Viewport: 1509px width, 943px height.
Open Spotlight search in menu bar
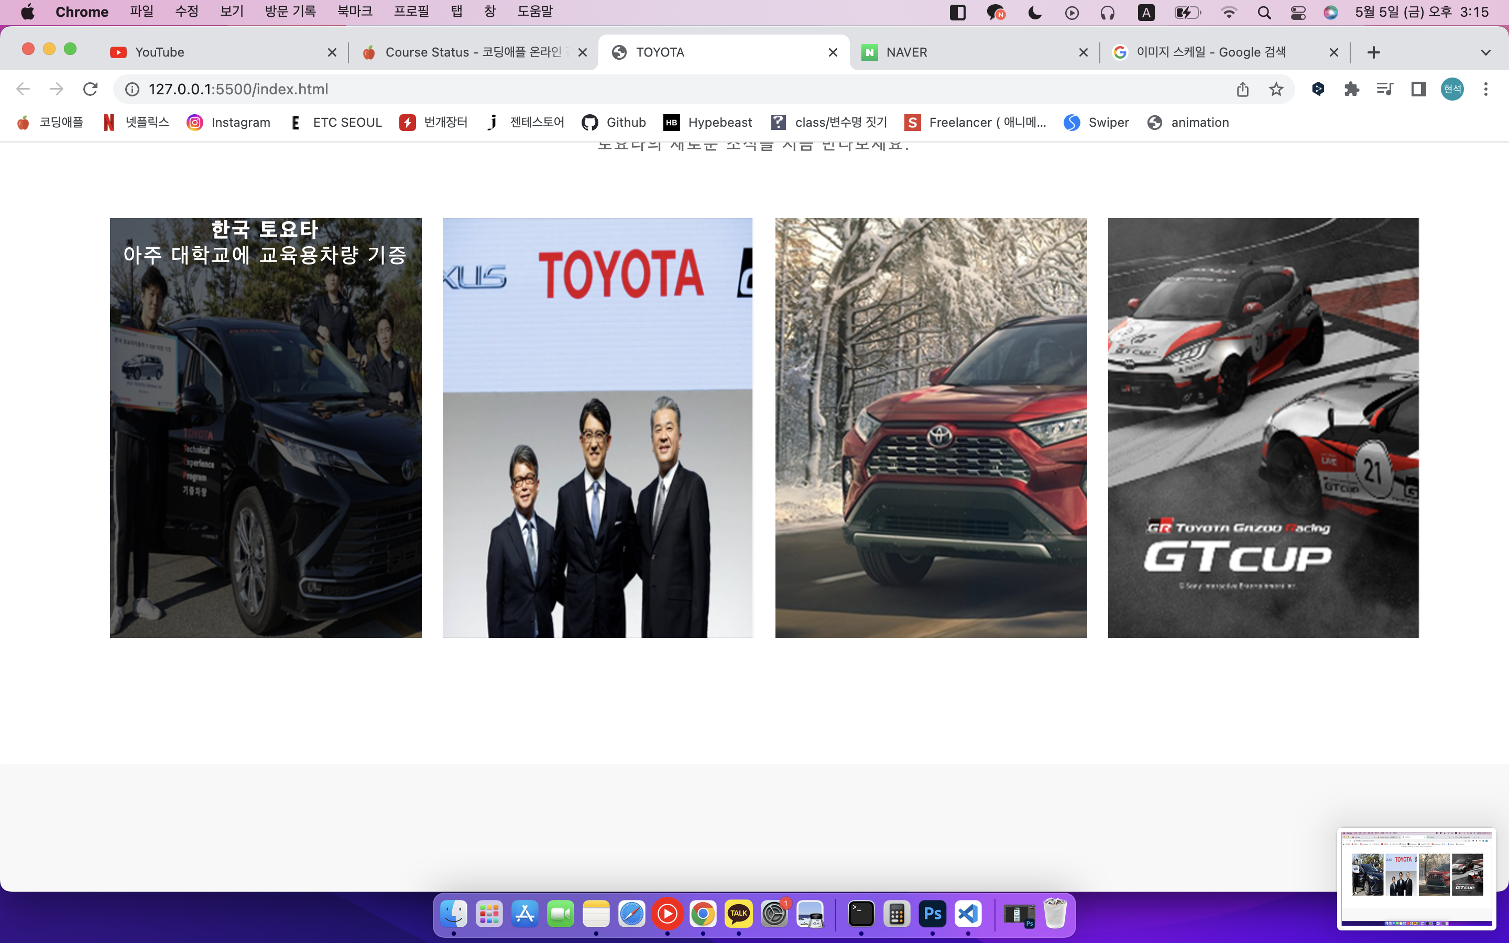(1264, 13)
